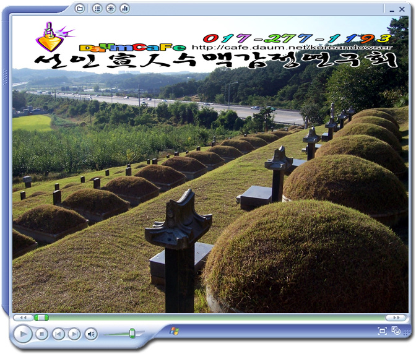
Task: Skip to the previous track
Action: [x=58, y=334]
